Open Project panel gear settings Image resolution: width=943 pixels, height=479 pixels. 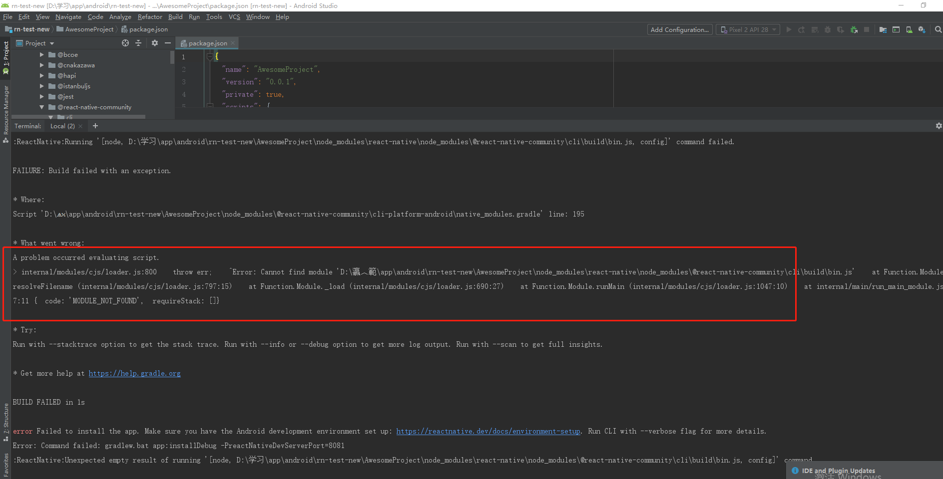click(155, 43)
